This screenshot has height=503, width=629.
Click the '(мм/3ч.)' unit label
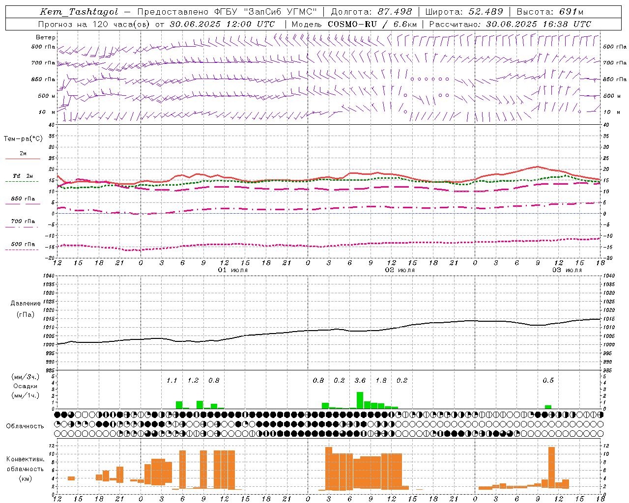[x=26, y=377]
